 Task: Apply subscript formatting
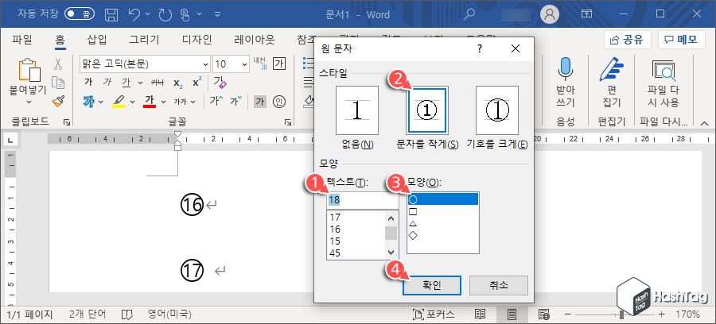pyautogui.click(x=178, y=83)
